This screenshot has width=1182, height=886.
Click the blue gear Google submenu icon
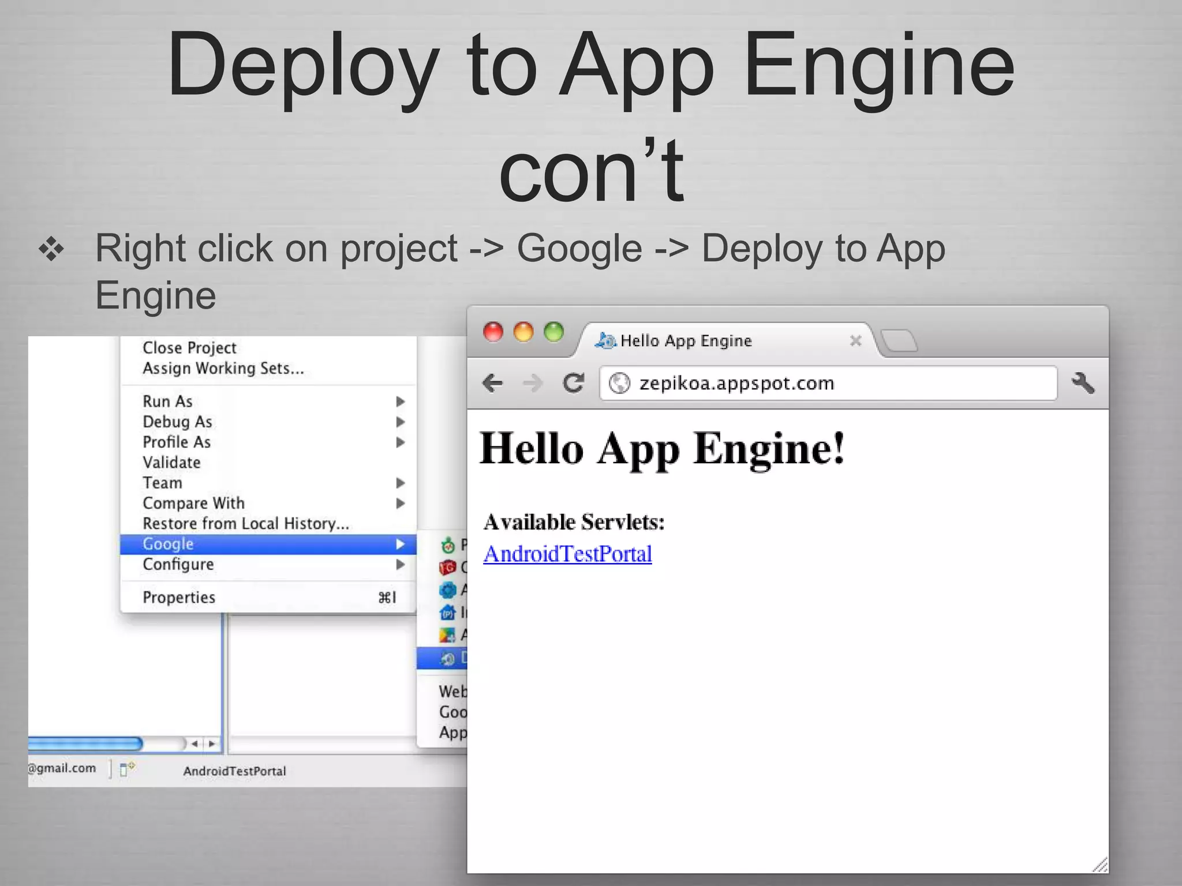point(447,590)
